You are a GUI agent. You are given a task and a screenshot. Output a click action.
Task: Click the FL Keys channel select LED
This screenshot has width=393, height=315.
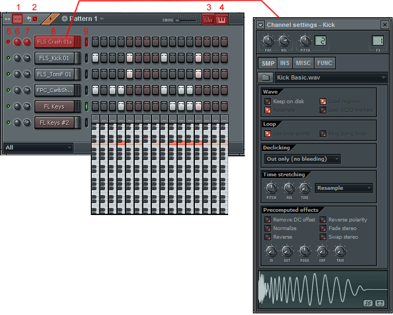(86, 106)
